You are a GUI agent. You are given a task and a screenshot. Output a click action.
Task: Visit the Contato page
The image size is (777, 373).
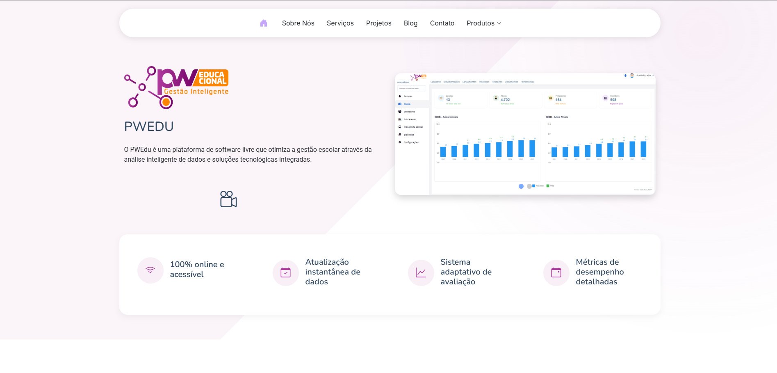point(442,23)
